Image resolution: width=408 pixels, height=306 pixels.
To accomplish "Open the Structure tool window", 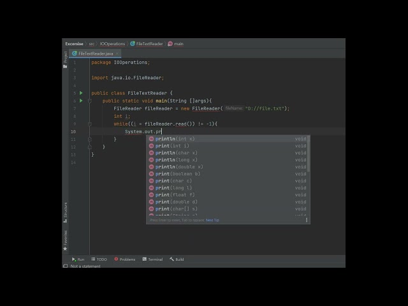I will tap(65, 212).
